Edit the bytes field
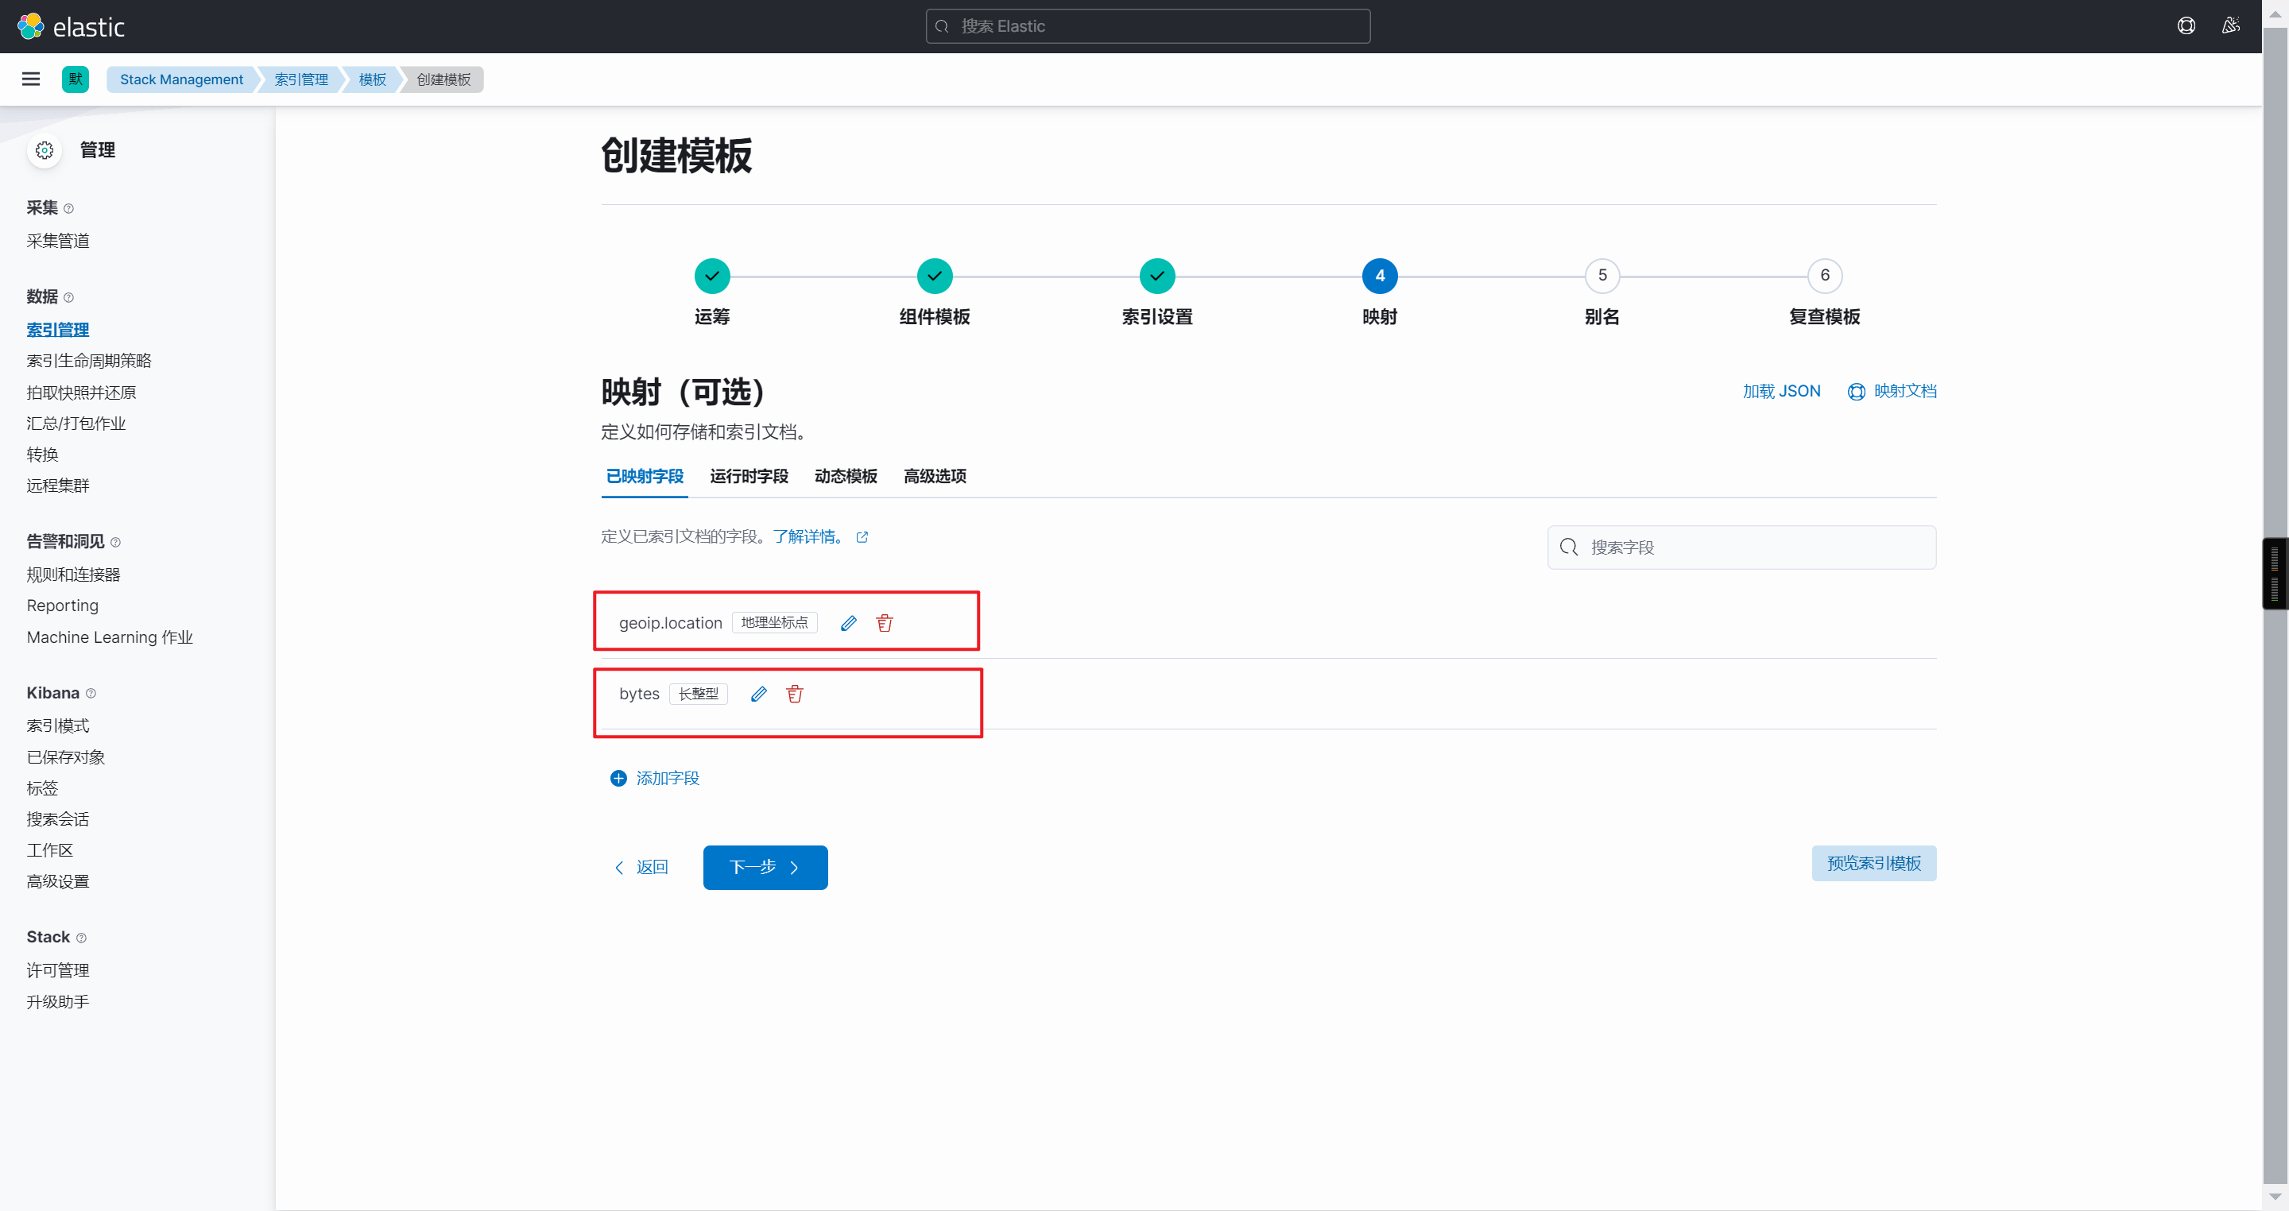 [758, 694]
